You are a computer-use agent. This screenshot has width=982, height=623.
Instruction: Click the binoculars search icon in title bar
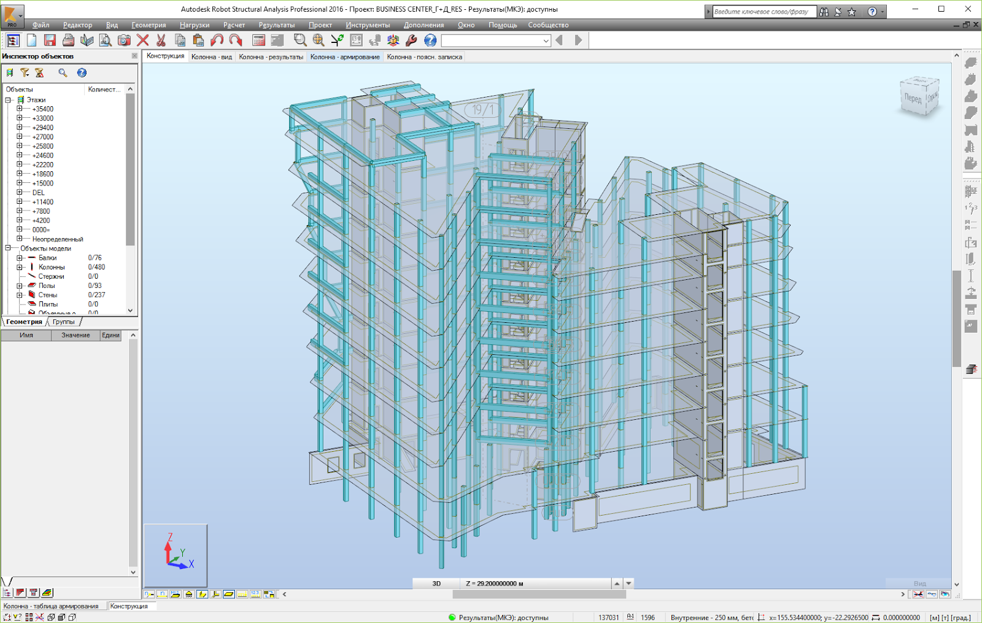824,12
